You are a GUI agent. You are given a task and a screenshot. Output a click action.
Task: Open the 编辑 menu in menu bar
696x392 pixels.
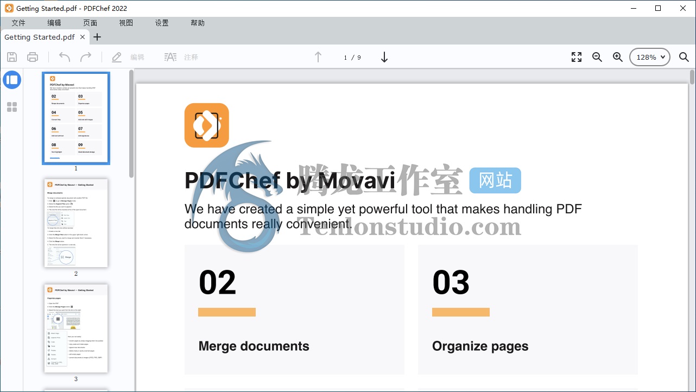pyautogui.click(x=54, y=23)
